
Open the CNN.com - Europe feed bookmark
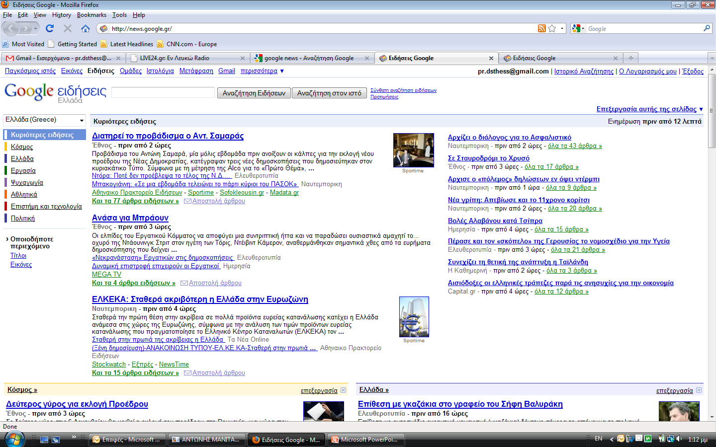coord(187,44)
